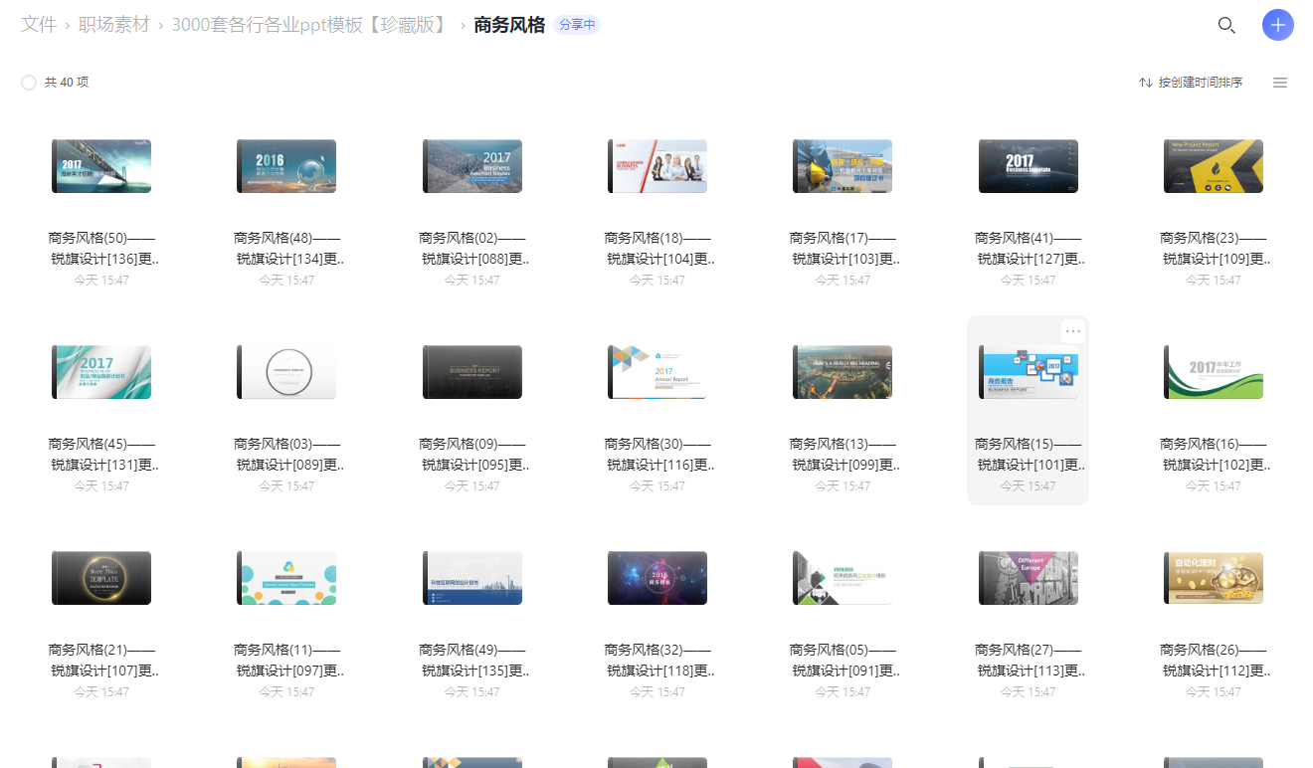The image size is (1313, 768).
Task: Open the 商务风格(16) green wave thumbnail
Action: (x=1214, y=372)
